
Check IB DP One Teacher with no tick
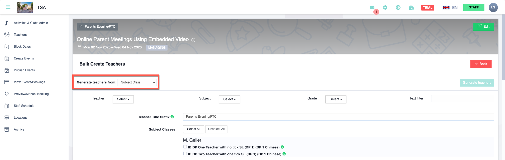(x=185, y=147)
